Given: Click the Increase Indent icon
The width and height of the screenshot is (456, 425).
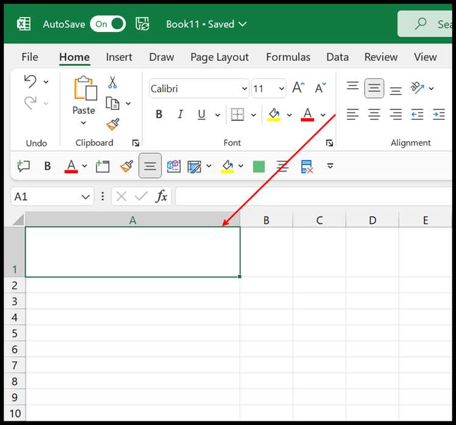Looking at the screenshot, I should [438, 114].
